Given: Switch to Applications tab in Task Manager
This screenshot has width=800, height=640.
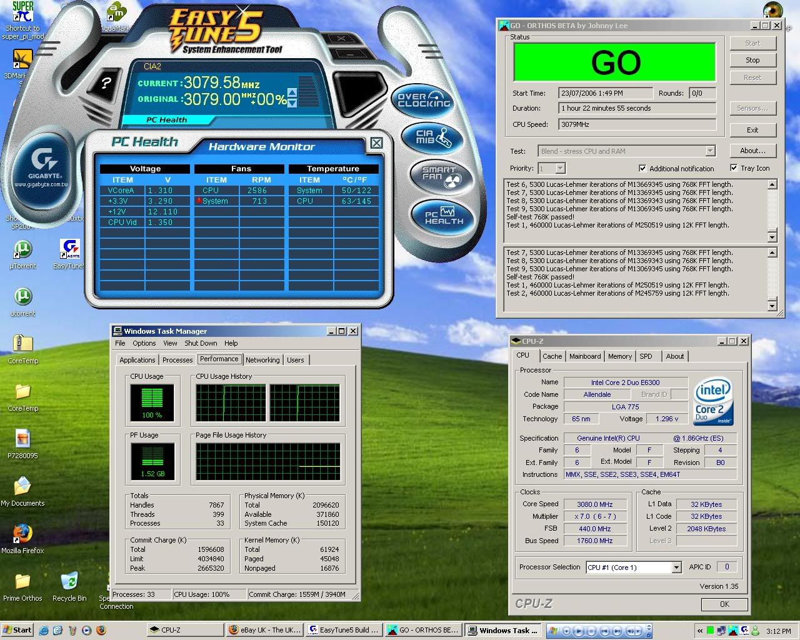Looking at the screenshot, I should [x=137, y=360].
